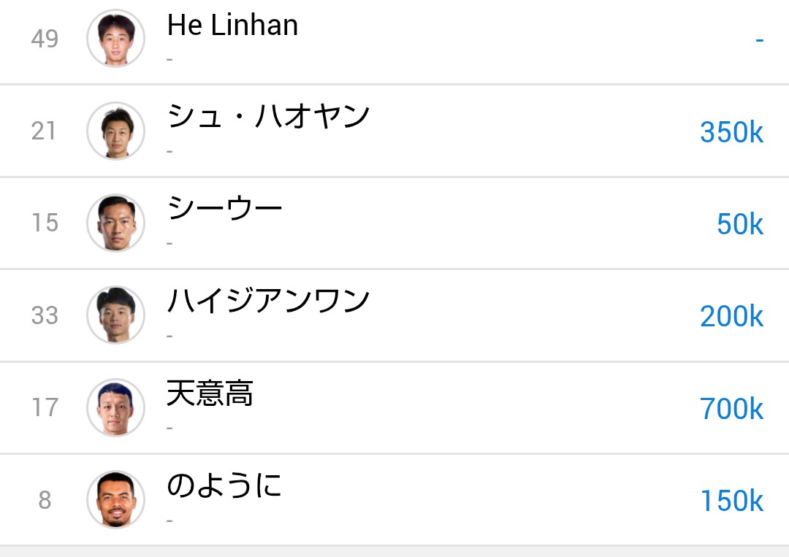Open He Linhan's player photo

115,39
